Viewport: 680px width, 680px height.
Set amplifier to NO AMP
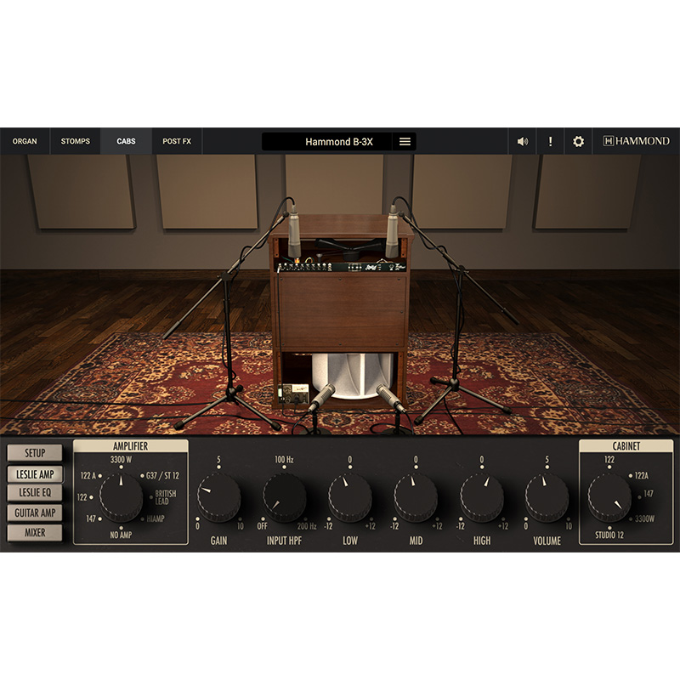click(x=121, y=535)
